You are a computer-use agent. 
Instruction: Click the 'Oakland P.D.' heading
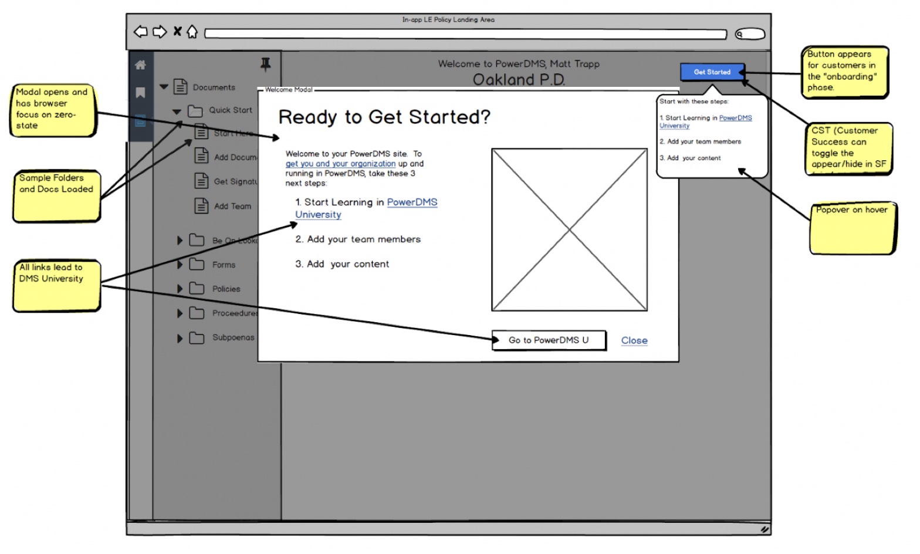click(519, 79)
